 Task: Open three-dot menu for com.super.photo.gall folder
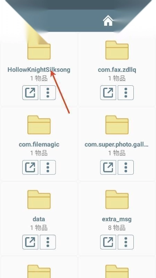tap(126, 167)
